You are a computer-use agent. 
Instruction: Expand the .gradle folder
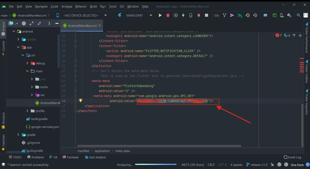point(18,39)
